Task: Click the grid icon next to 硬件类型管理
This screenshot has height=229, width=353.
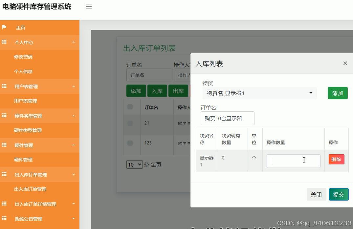Action: pyautogui.click(x=5, y=116)
